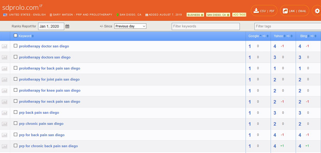
Task: Open the settings gear icon
Action: (x=317, y=11)
